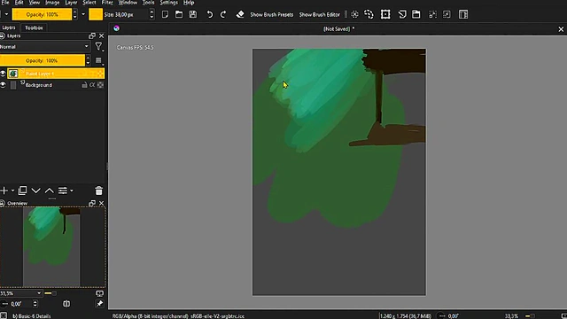Click the open folder icon in toolbar
The width and height of the screenshot is (567, 319).
(x=179, y=14)
